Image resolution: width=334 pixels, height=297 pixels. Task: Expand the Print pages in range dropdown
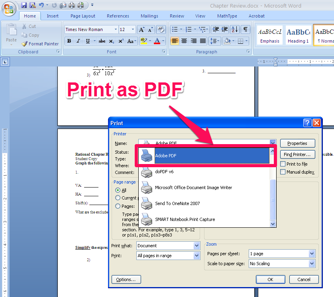pos(196,256)
